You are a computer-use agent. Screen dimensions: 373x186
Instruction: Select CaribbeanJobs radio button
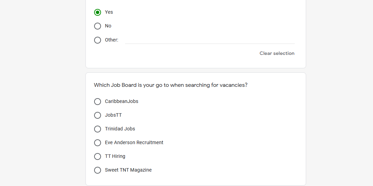98,102
